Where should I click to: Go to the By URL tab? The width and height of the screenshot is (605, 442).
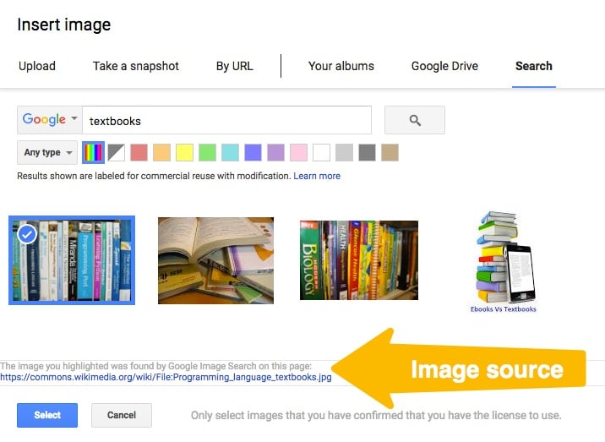click(x=235, y=66)
